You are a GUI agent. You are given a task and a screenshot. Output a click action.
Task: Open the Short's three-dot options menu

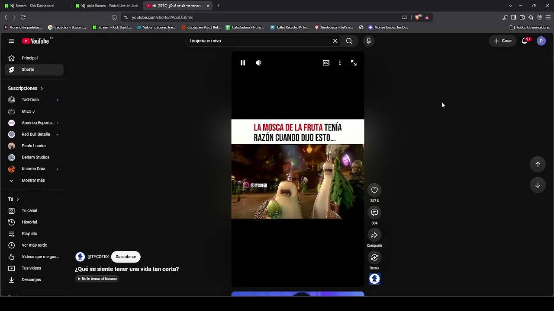click(x=340, y=63)
